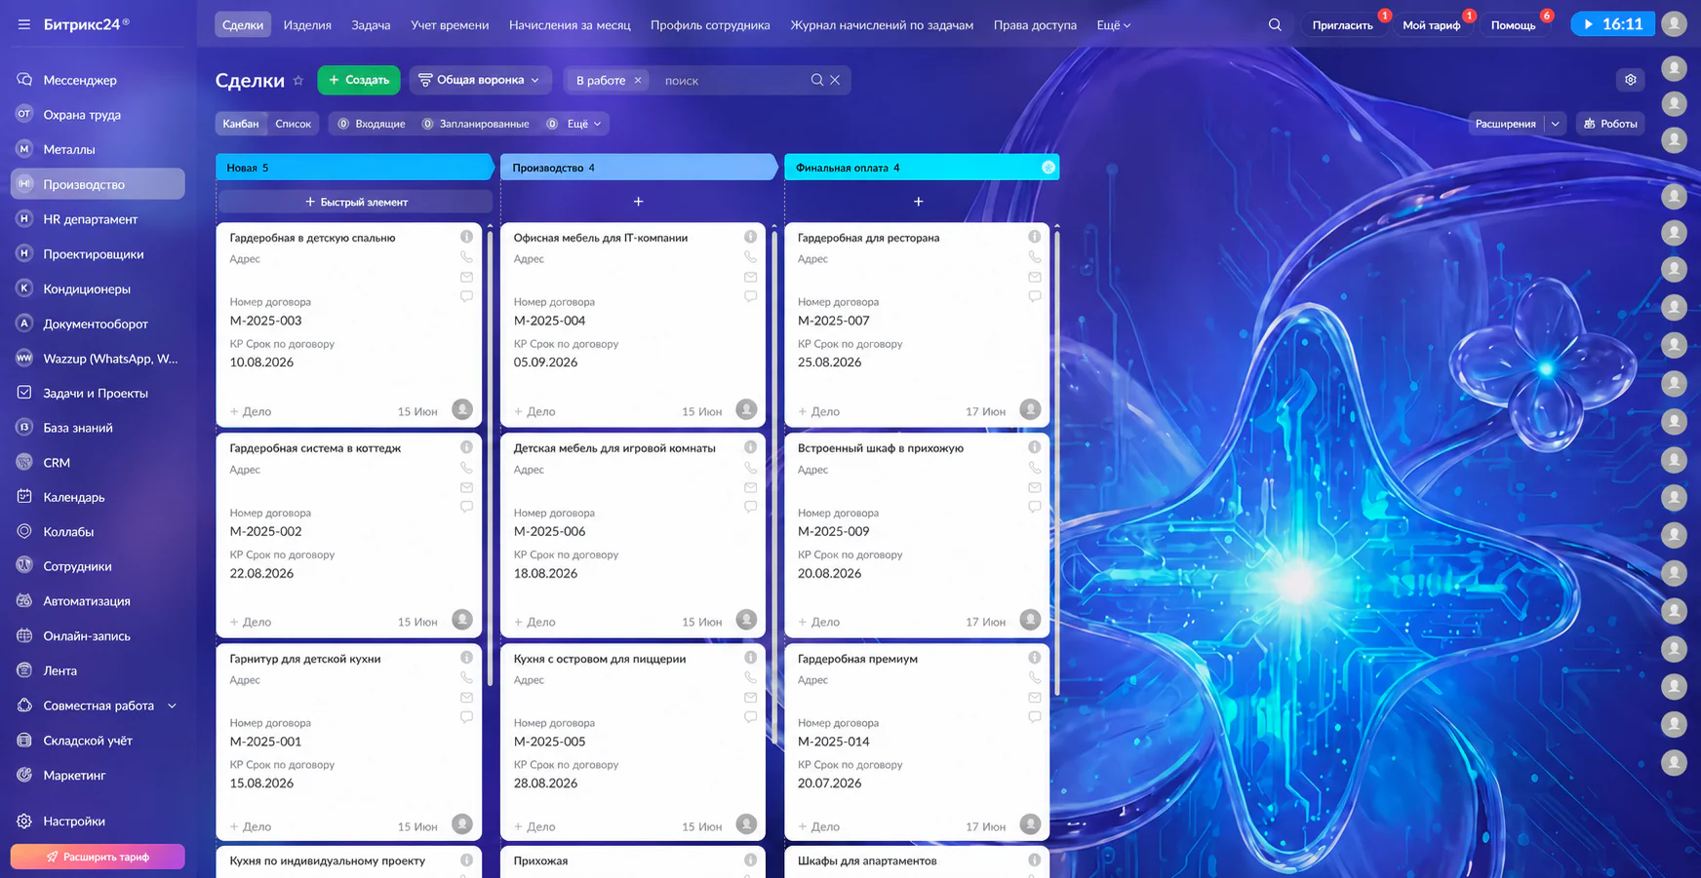Viewport: 1701px width, 878px height.
Task: Open Права доступа tab
Action: point(1035,25)
